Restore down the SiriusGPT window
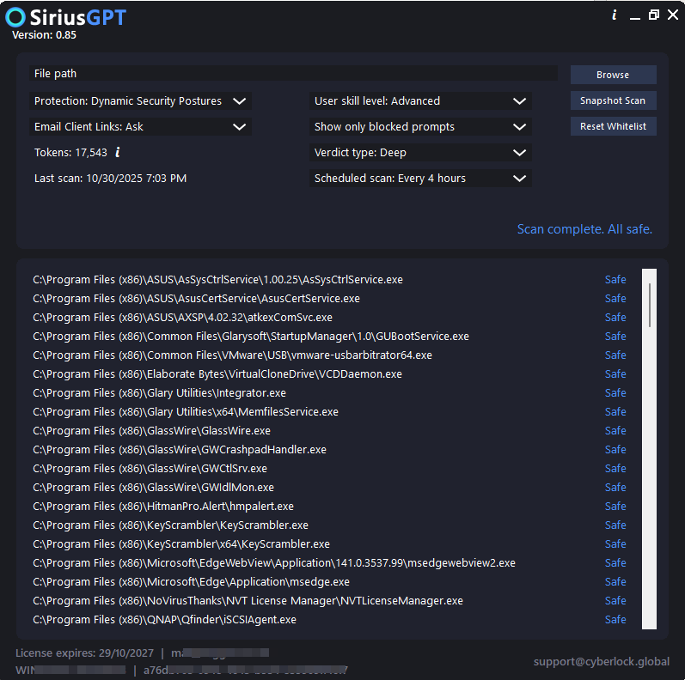The image size is (685, 680). [x=654, y=15]
